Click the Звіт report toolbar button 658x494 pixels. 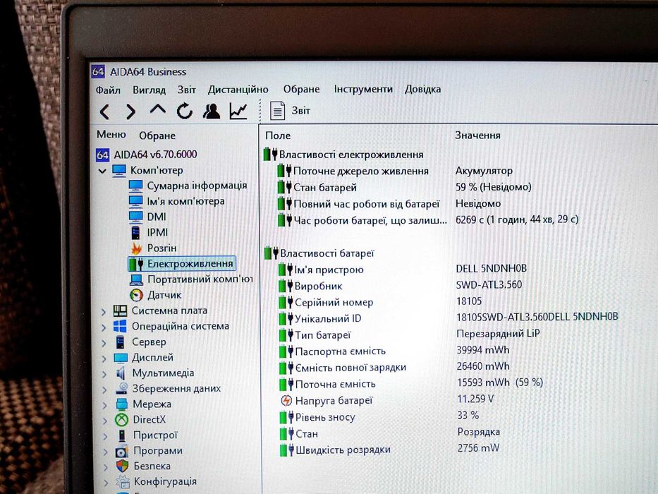tap(290, 111)
